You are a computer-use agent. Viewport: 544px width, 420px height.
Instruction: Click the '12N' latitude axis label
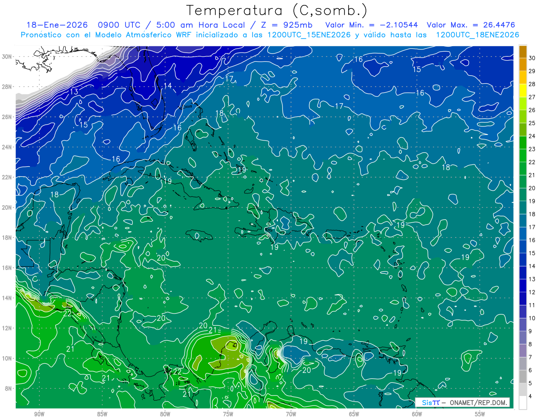click(8, 328)
